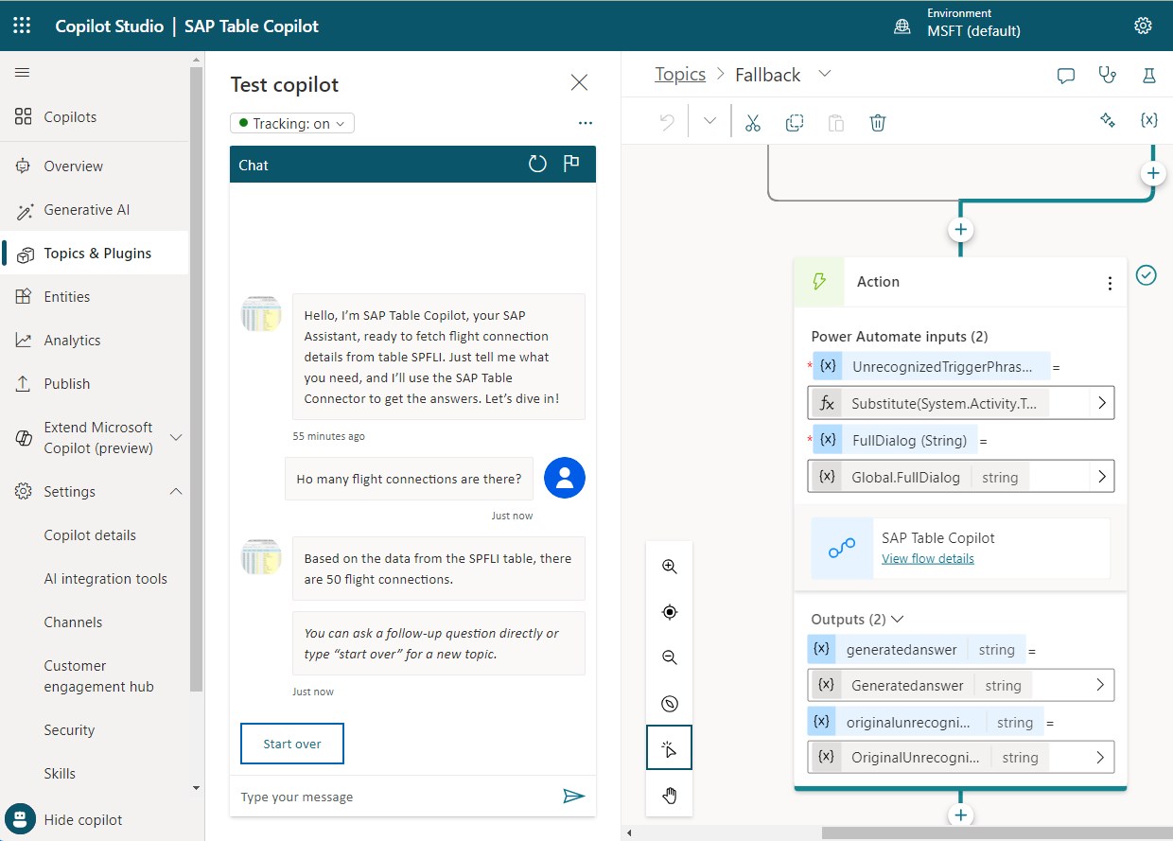Open the app launcher waffle icon
This screenshot has height=841, width=1173.
[x=22, y=26]
